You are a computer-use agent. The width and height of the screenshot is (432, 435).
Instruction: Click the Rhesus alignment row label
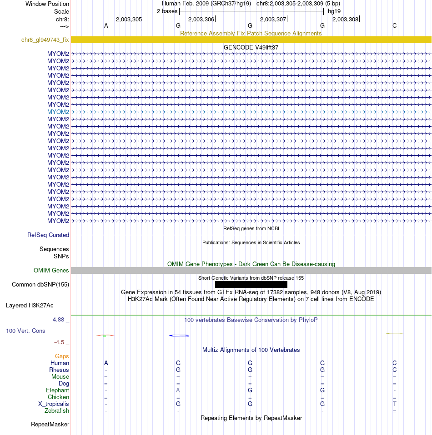pos(59,370)
